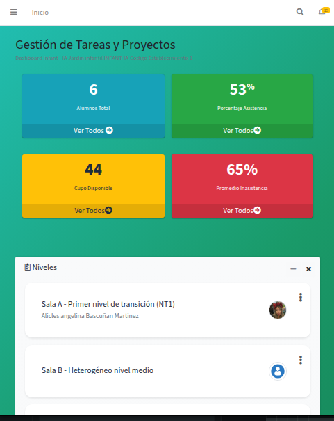Close the Niveles panel
The image size is (334, 421).
308,269
